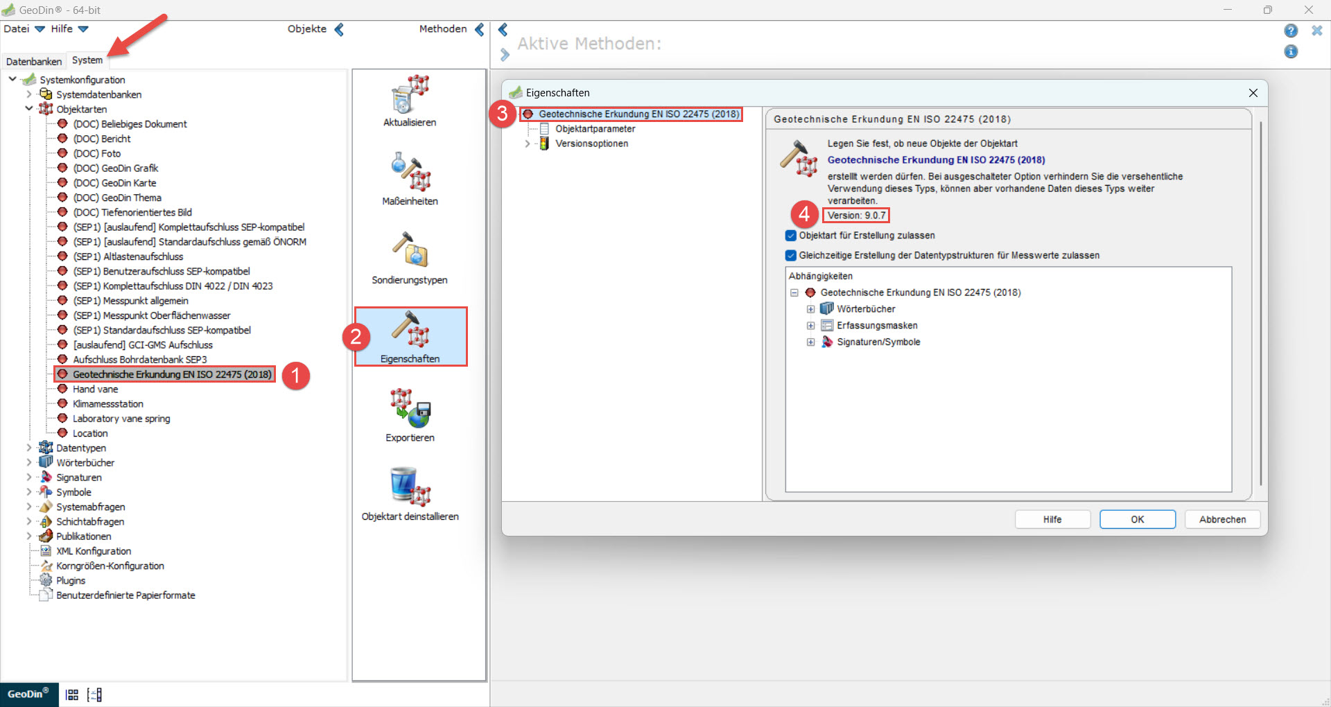Image resolution: width=1331 pixels, height=707 pixels.
Task: Click the help question mark icon
Action: 1291,30
